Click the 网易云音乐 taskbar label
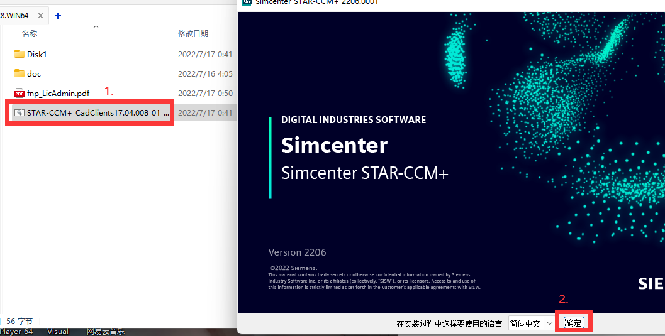The height and width of the screenshot is (336, 665). [x=106, y=332]
